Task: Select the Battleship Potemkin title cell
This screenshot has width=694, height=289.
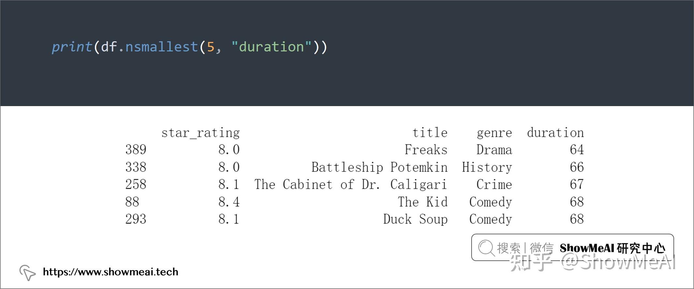Action: [x=379, y=167]
